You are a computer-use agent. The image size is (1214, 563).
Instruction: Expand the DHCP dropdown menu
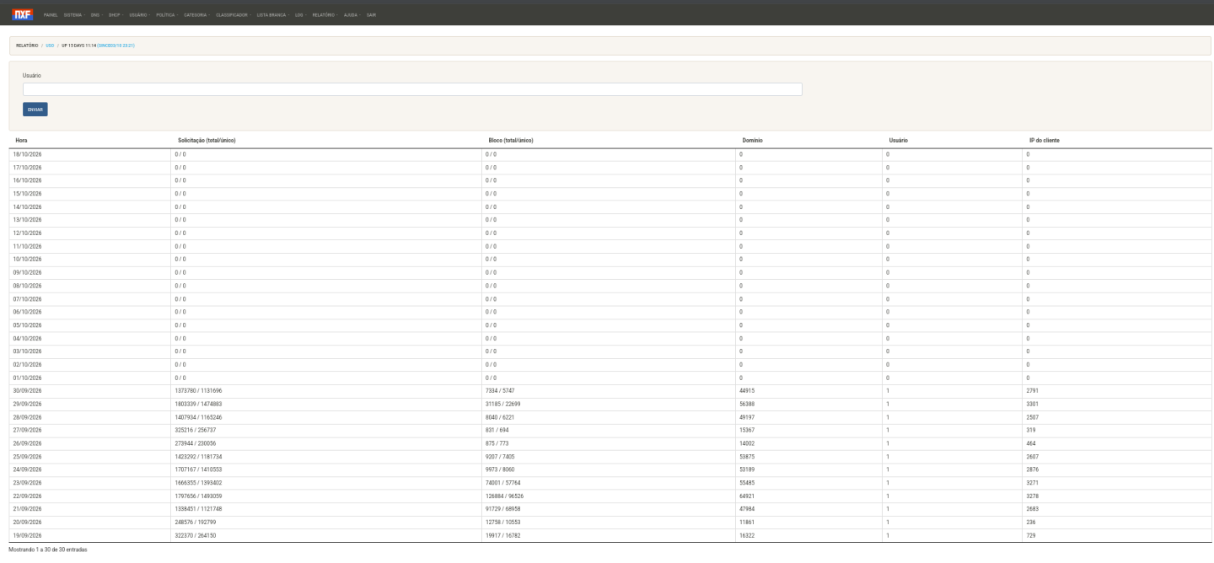point(115,14)
